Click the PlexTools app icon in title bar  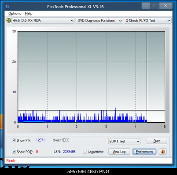[x=7, y=7]
